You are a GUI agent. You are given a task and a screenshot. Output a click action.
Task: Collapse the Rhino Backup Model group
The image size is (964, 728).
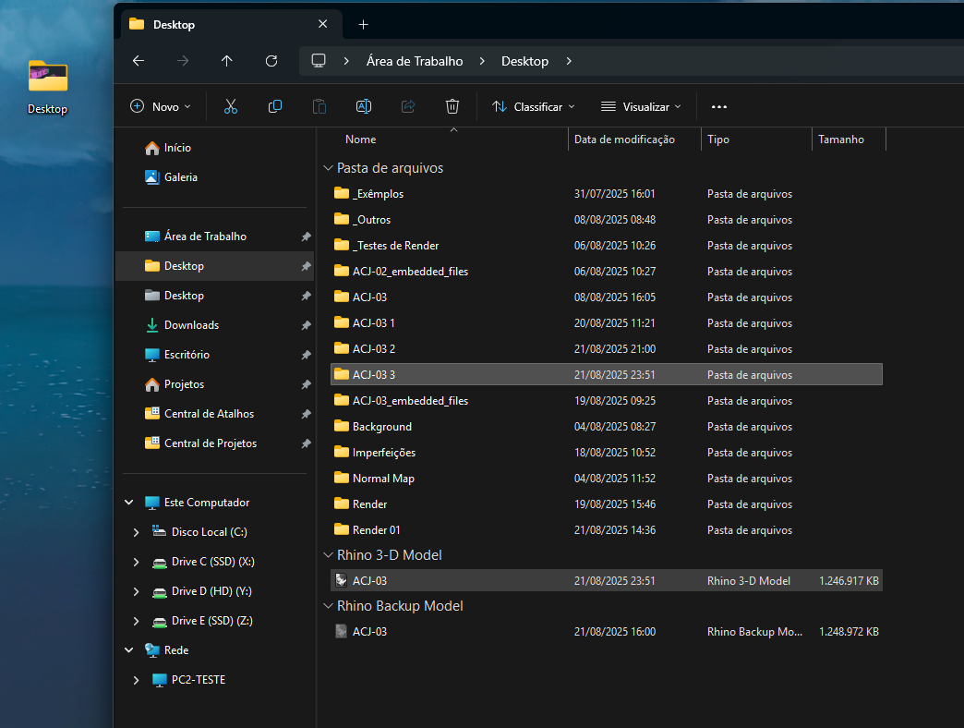point(329,606)
